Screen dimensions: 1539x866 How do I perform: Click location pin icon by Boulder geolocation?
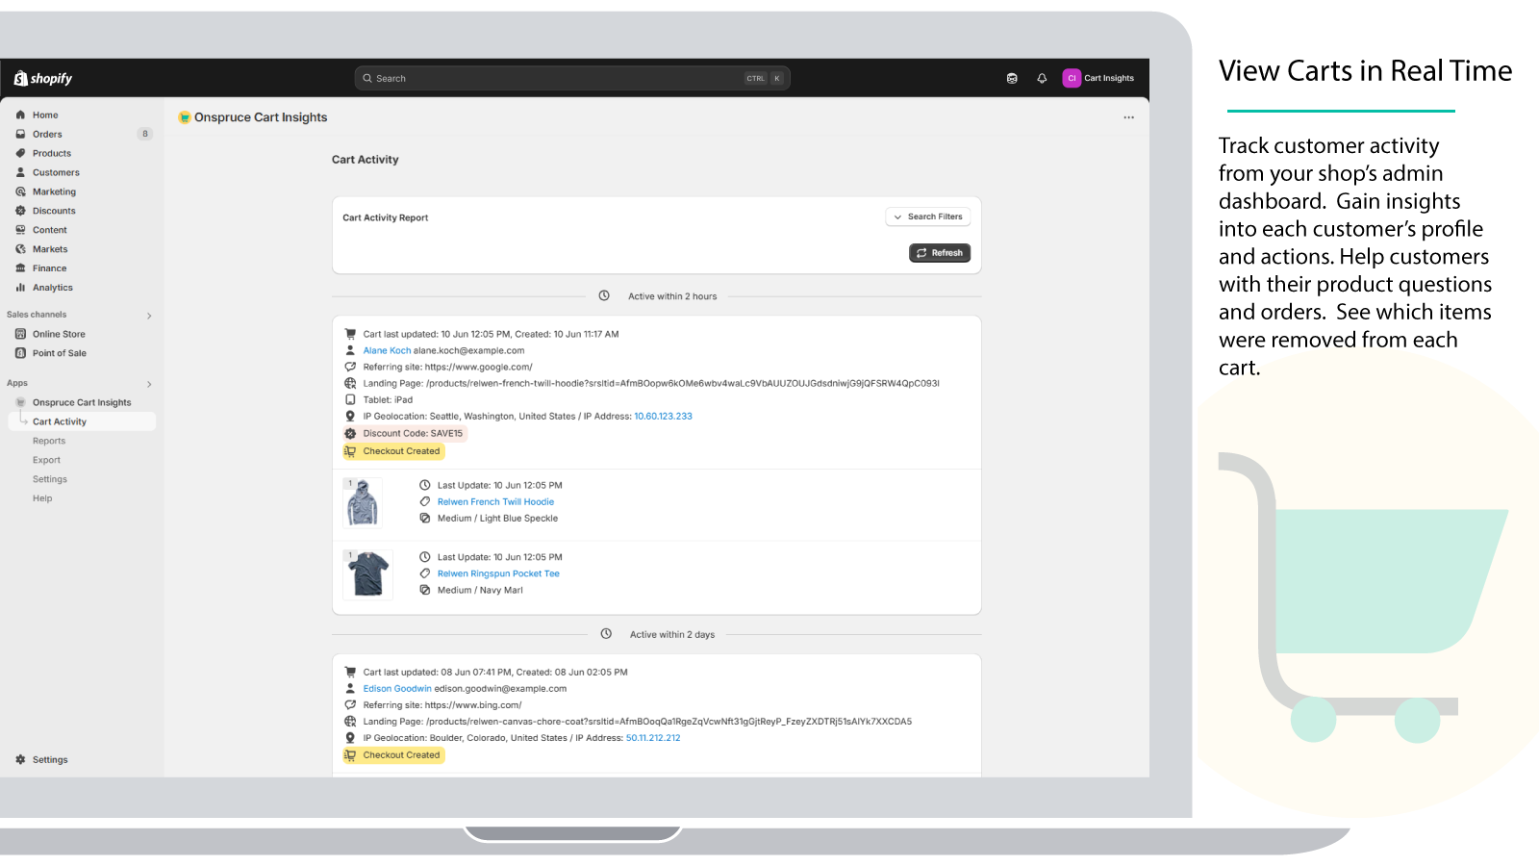coord(350,738)
